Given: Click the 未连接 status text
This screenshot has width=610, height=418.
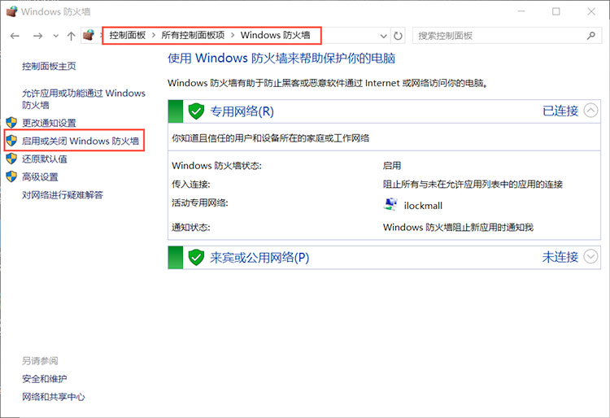Looking at the screenshot, I should pos(560,257).
